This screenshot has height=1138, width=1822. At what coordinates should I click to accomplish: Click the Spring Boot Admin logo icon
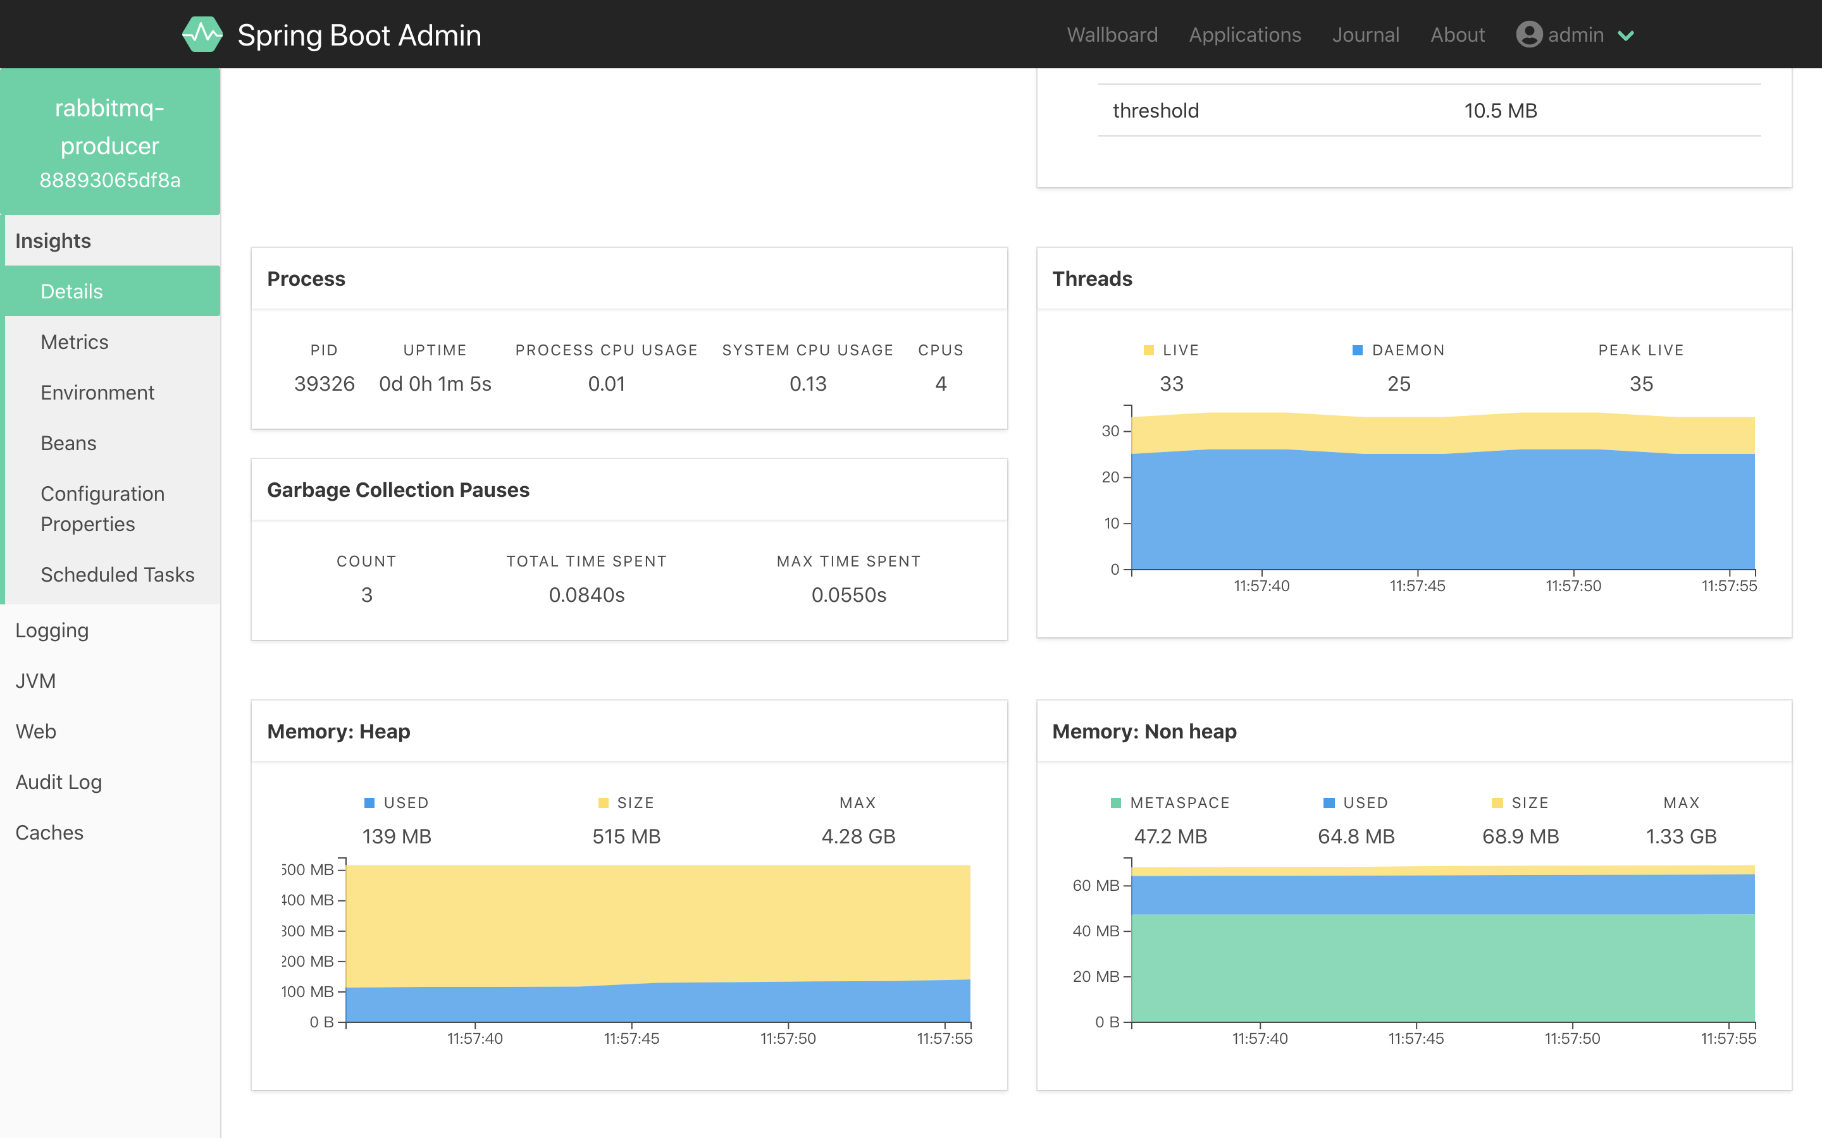[x=203, y=34]
